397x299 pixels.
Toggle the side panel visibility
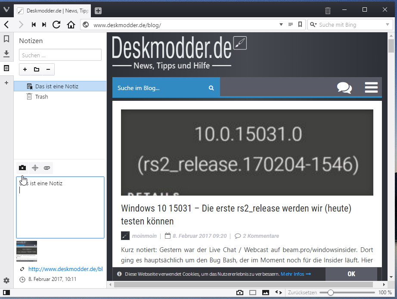coord(6,293)
